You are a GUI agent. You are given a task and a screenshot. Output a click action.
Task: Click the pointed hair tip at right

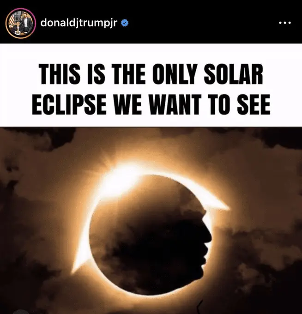(x=223, y=207)
